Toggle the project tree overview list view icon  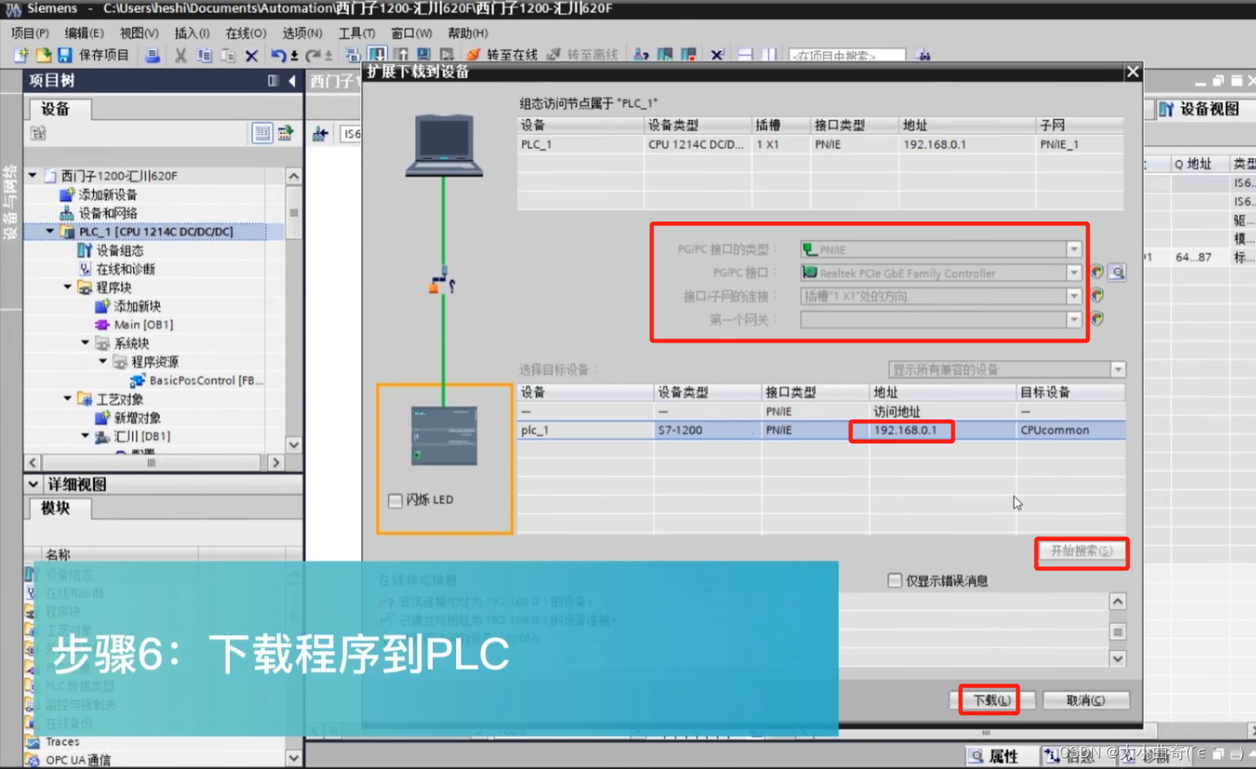pyautogui.click(x=262, y=133)
